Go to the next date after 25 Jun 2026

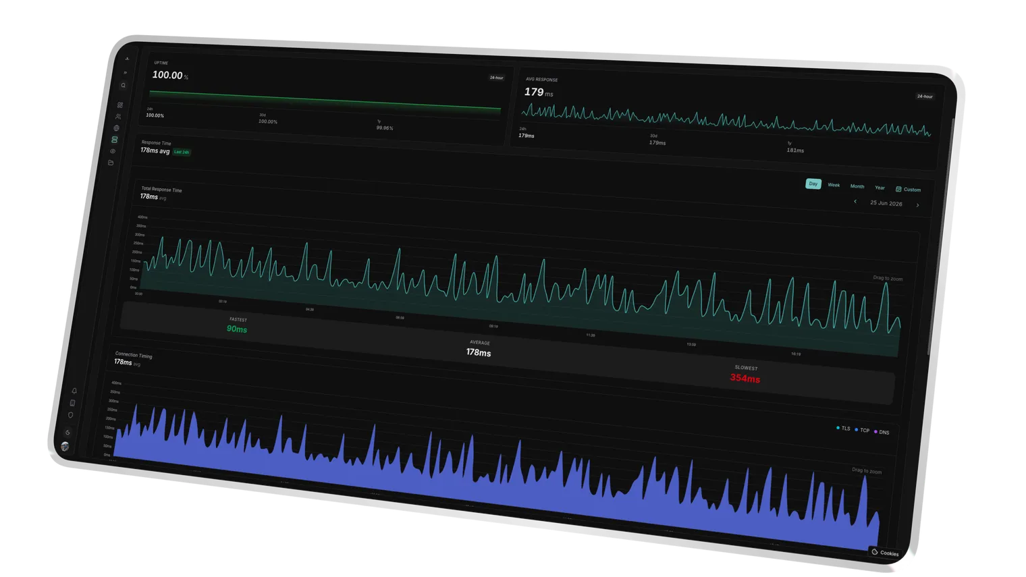pyautogui.click(x=917, y=205)
